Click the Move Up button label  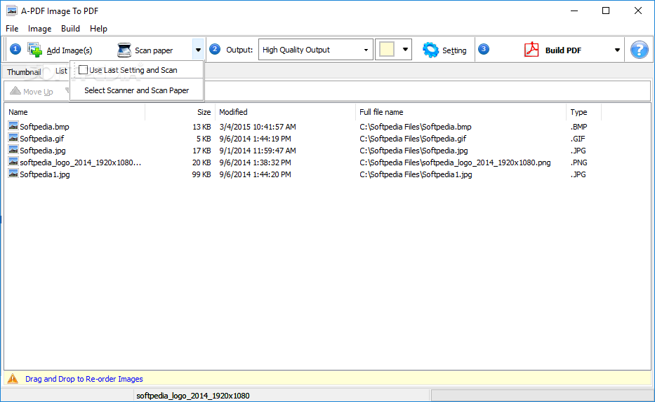point(38,92)
